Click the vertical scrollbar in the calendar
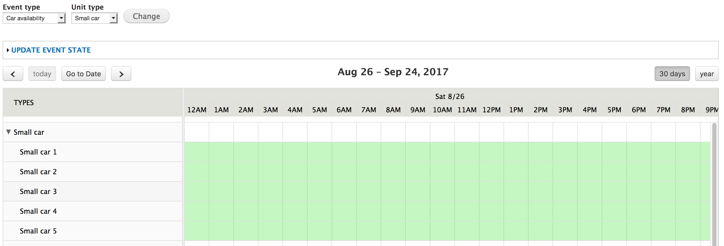 pos(714,182)
